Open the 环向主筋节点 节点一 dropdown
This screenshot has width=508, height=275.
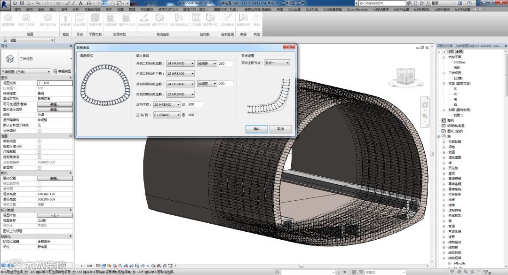[276, 63]
